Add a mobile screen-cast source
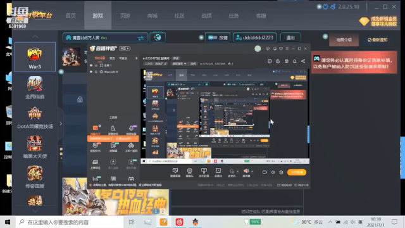The image size is (405, 228). [204, 172]
